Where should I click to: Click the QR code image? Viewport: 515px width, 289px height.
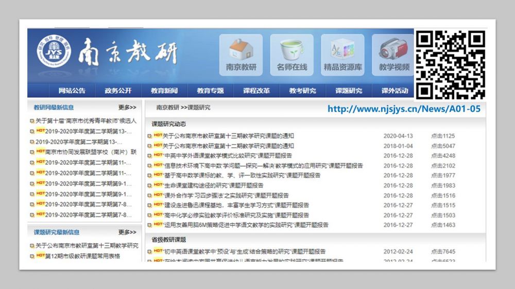[x=450, y=65]
